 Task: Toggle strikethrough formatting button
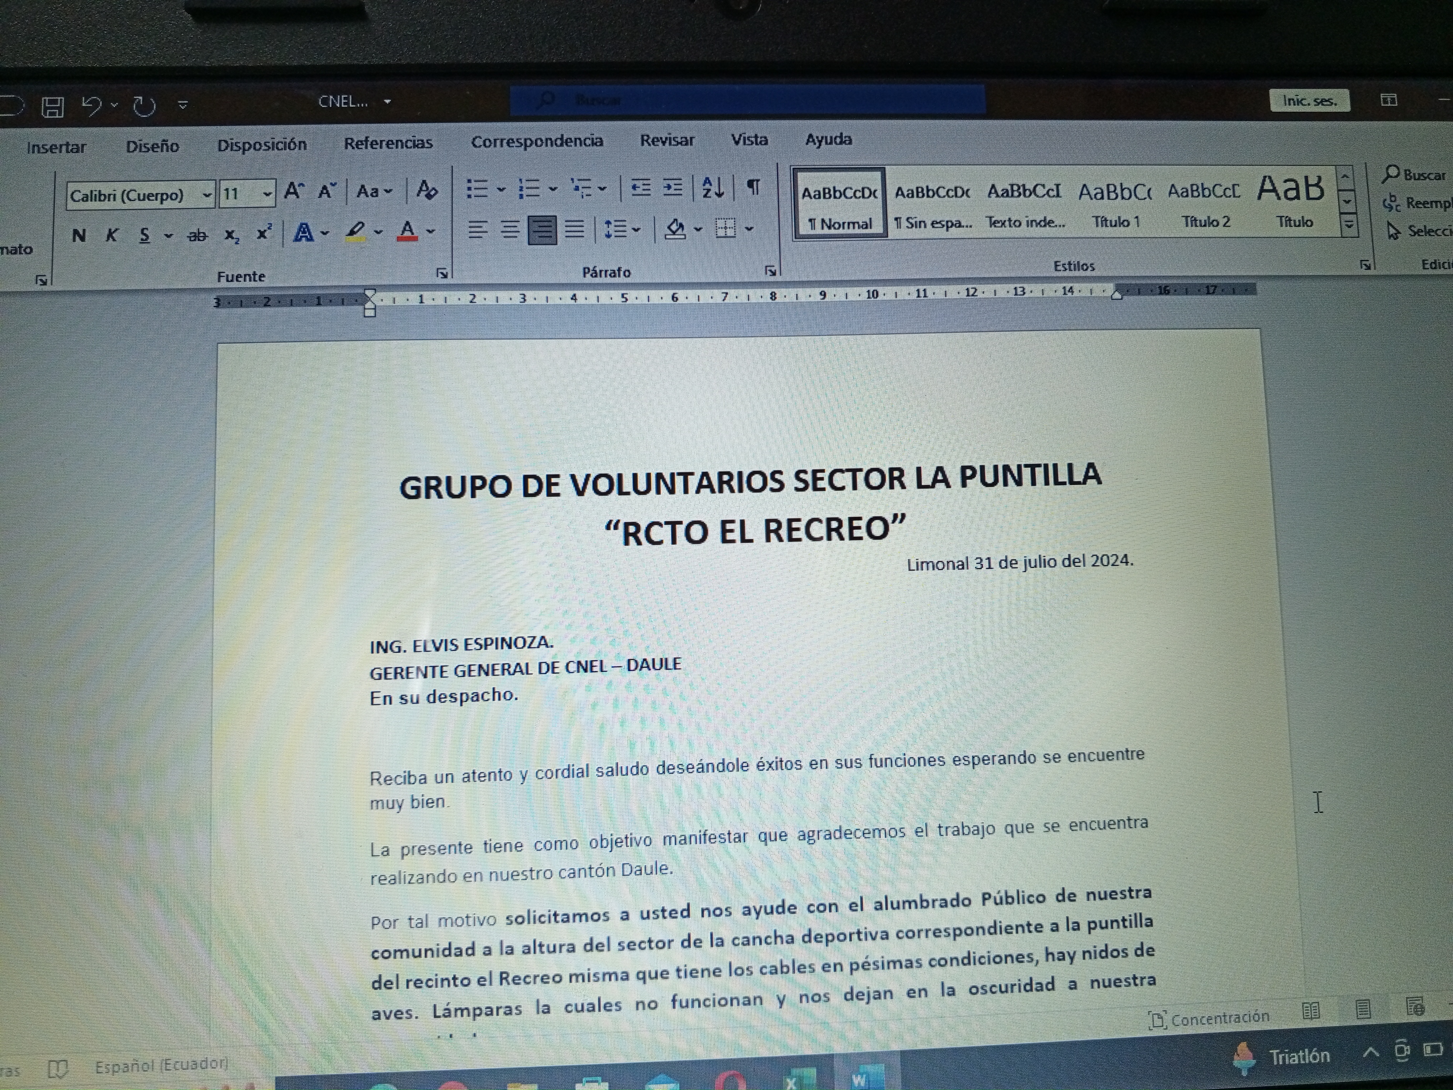tap(196, 235)
